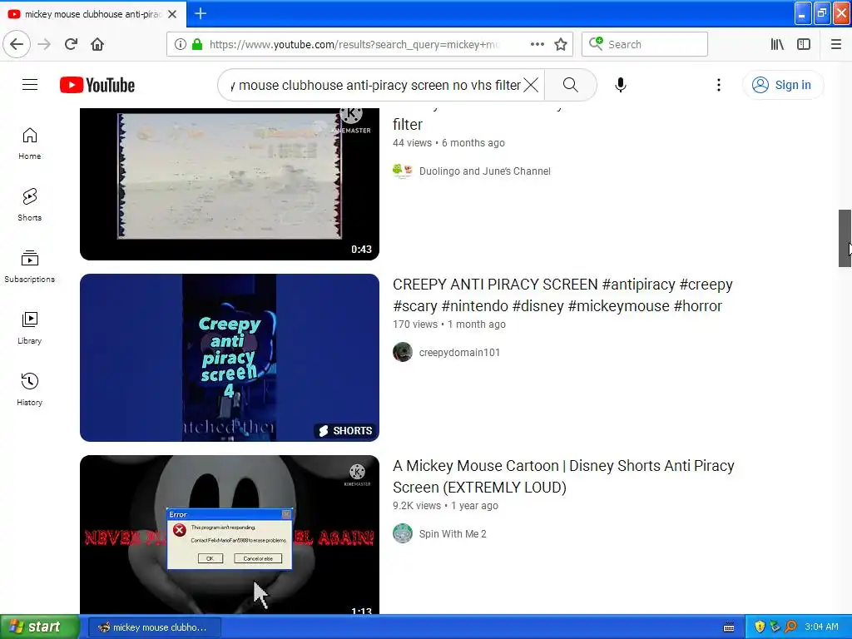Click the 170 views 1 month ago text
Viewport: 852px width, 639px height.
[449, 324]
